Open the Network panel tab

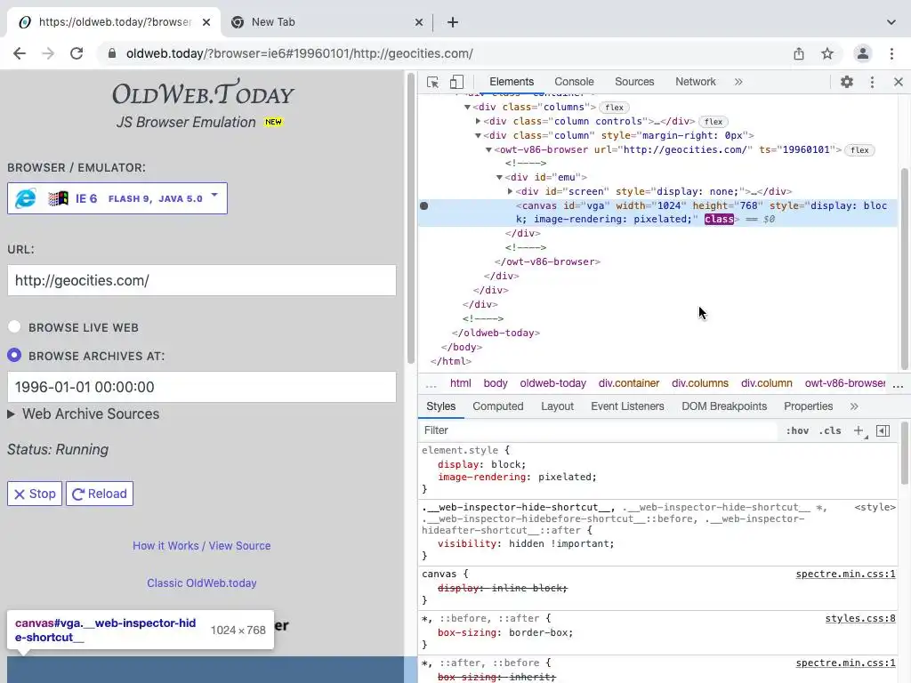click(x=696, y=82)
